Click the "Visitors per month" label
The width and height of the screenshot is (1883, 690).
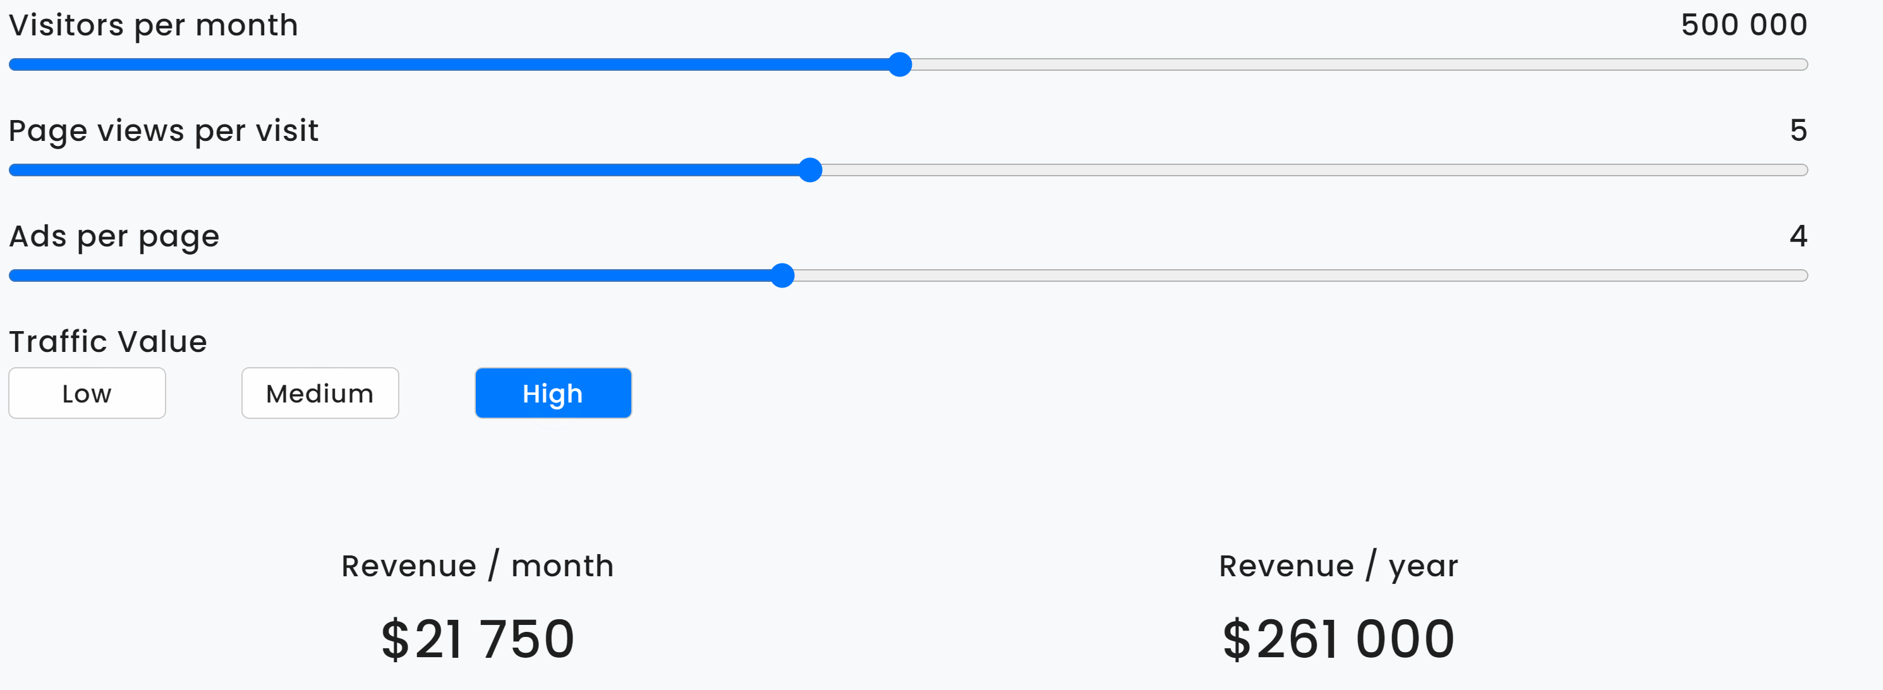(x=154, y=25)
